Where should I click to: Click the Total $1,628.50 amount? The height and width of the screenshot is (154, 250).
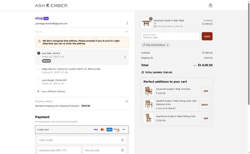pyautogui.click(x=205, y=65)
